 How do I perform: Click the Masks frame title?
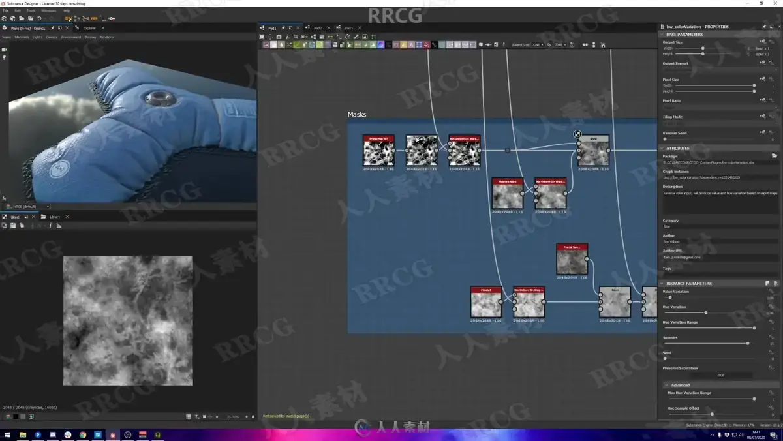pyautogui.click(x=357, y=114)
